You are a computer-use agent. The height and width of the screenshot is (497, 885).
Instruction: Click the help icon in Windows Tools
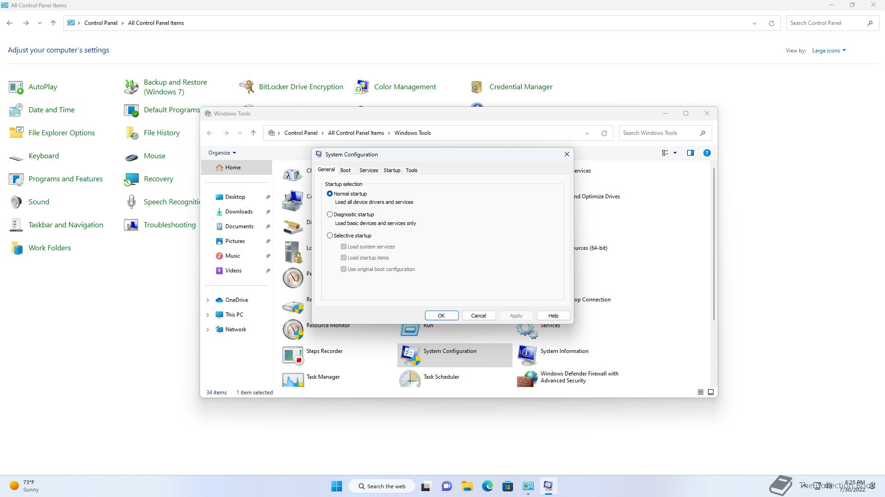click(707, 153)
